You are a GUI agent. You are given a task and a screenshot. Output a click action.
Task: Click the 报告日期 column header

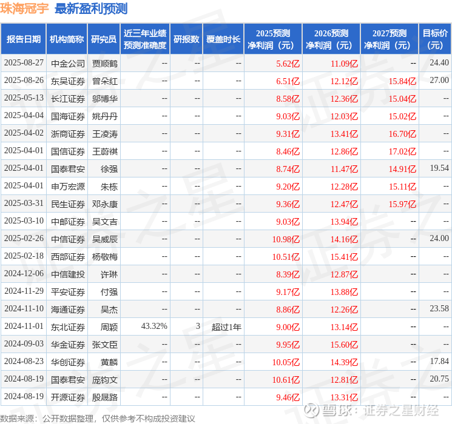click(23, 39)
